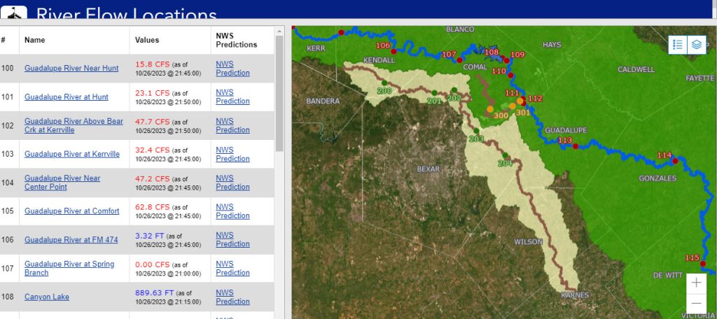Click the 15.8 CFS value

click(152, 64)
